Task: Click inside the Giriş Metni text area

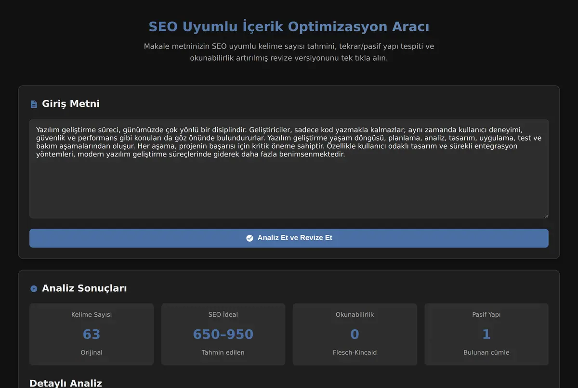Action: pyautogui.click(x=289, y=169)
